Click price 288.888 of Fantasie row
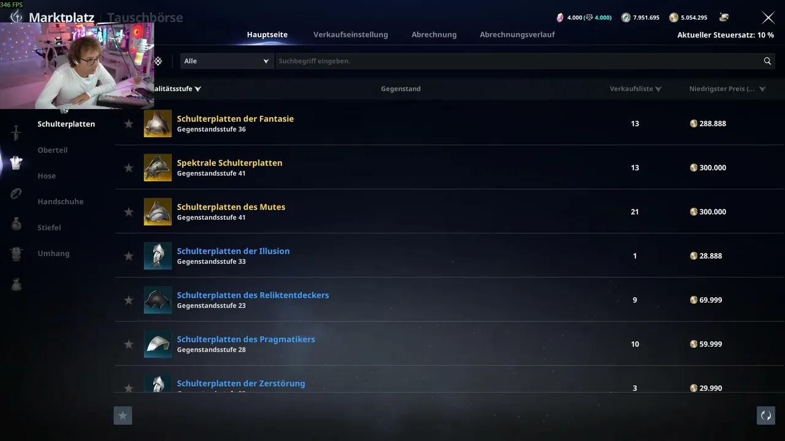This screenshot has width=785, height=441. click(713, 124)
